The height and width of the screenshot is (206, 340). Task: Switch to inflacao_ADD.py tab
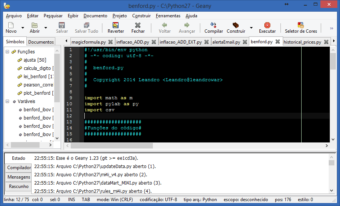coord(133,42)
